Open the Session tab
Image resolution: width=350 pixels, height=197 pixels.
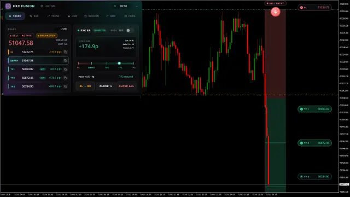pyautogui.click(x=92, y=16)
